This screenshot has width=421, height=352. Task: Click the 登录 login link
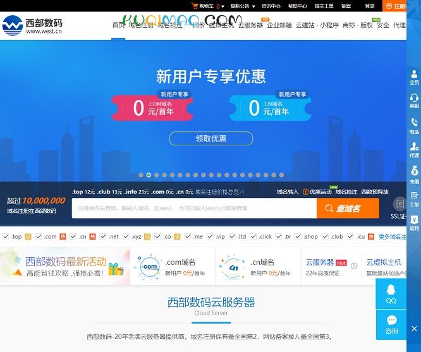point(370,6)
